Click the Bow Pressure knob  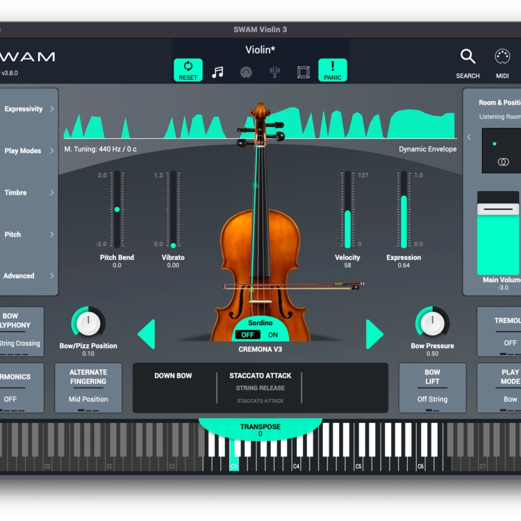(x=432, y=322)
